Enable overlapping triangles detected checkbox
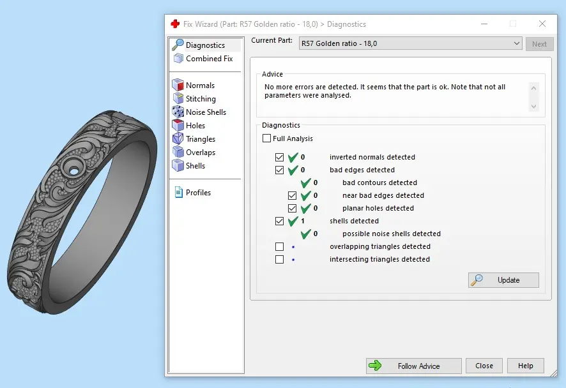Screen dimensions: 566x388 [x=279, y=246]
